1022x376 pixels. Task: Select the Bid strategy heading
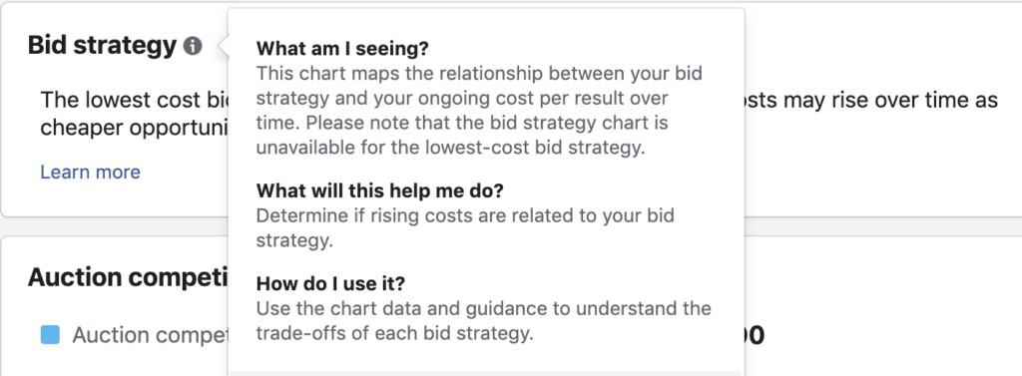point(103,46)
